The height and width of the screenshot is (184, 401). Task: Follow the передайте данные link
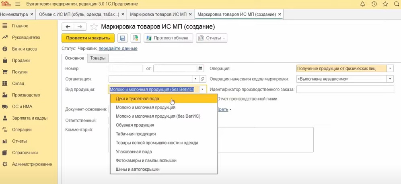(x=118, y=48)
